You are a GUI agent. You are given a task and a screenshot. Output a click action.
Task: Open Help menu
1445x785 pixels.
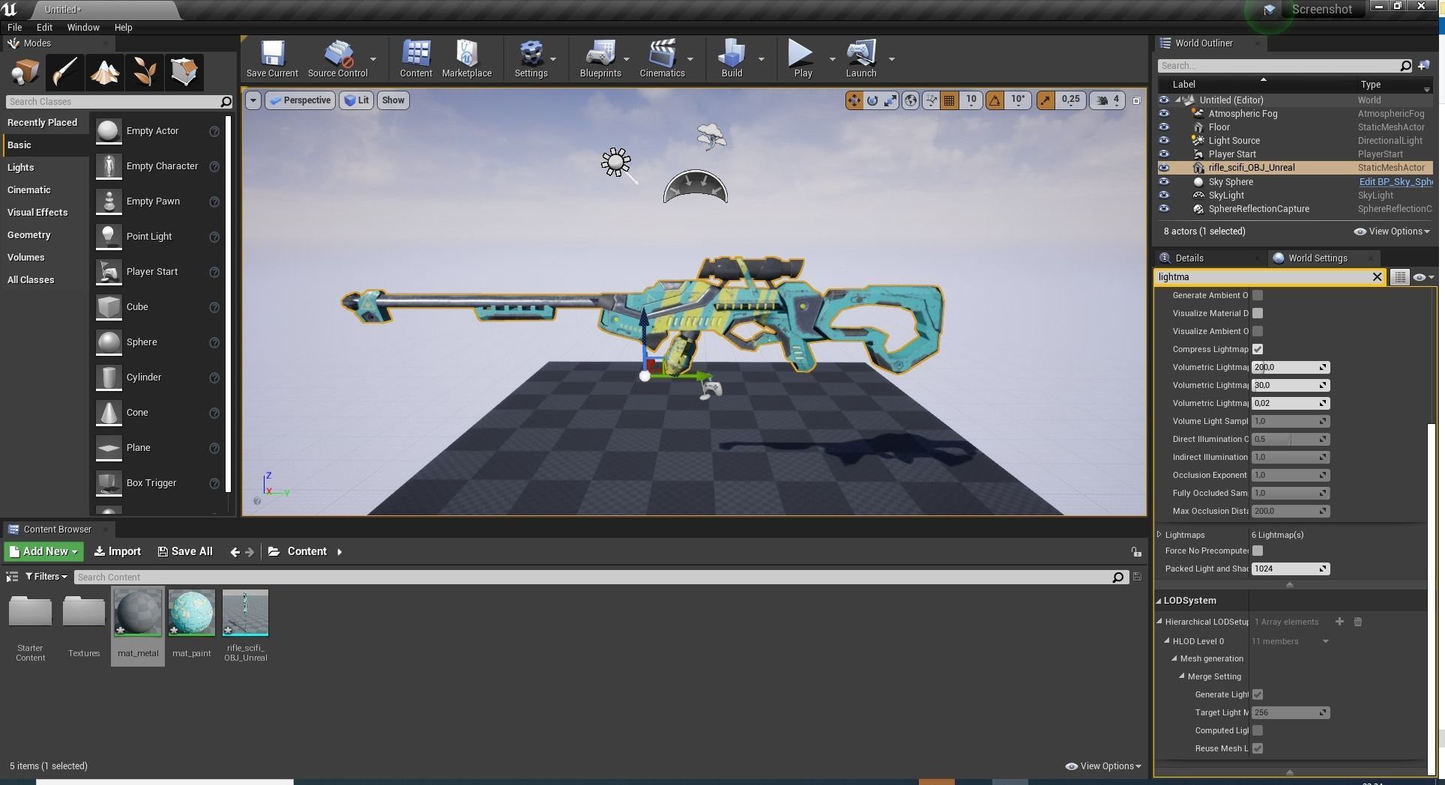coord(123,27)
